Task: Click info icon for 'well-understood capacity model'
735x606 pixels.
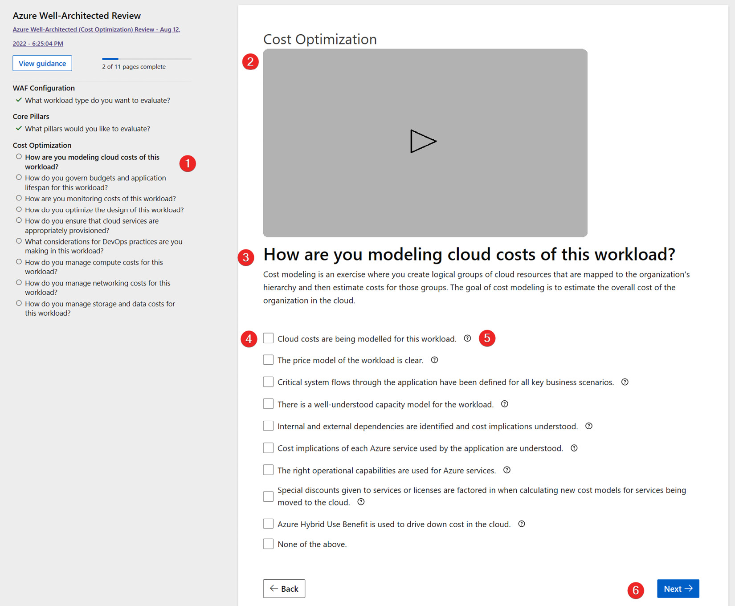Action: click(x=505, y=404)
